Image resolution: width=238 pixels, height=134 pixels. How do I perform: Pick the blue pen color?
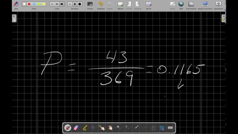[x=34, y=4]
